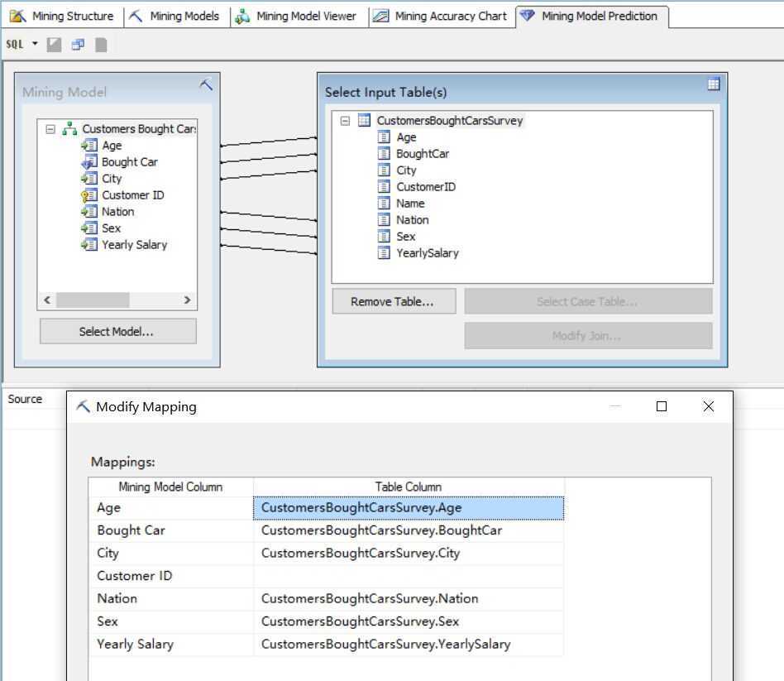Click the Yearly Salary mining model column cell
Image resolution: width=784 pixels, height=681 pixels.
[x=171, y=644]
